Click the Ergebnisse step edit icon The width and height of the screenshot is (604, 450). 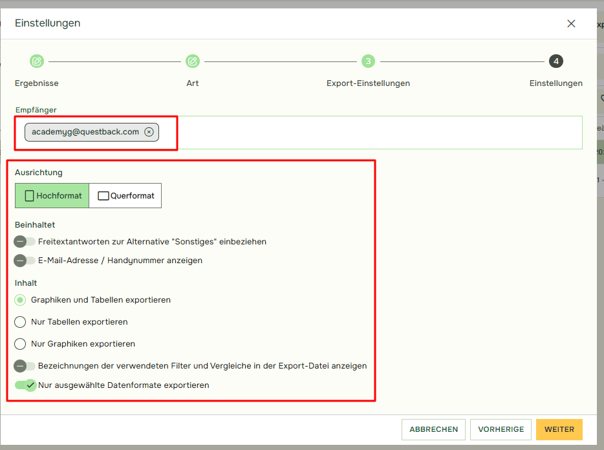coord(37,61)
